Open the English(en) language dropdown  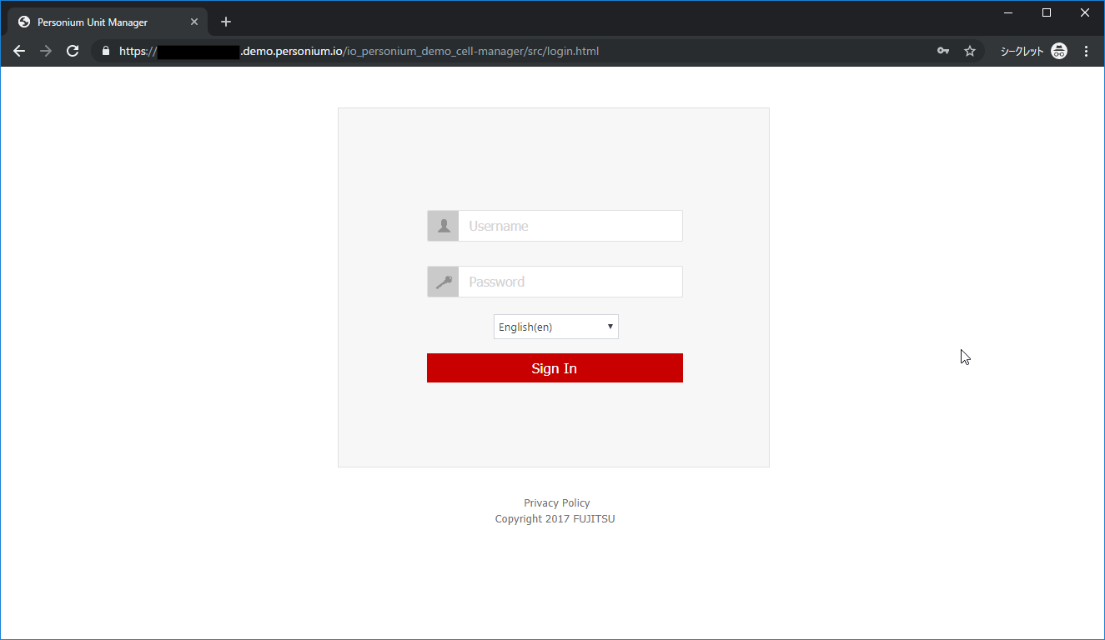coord(556,327)
